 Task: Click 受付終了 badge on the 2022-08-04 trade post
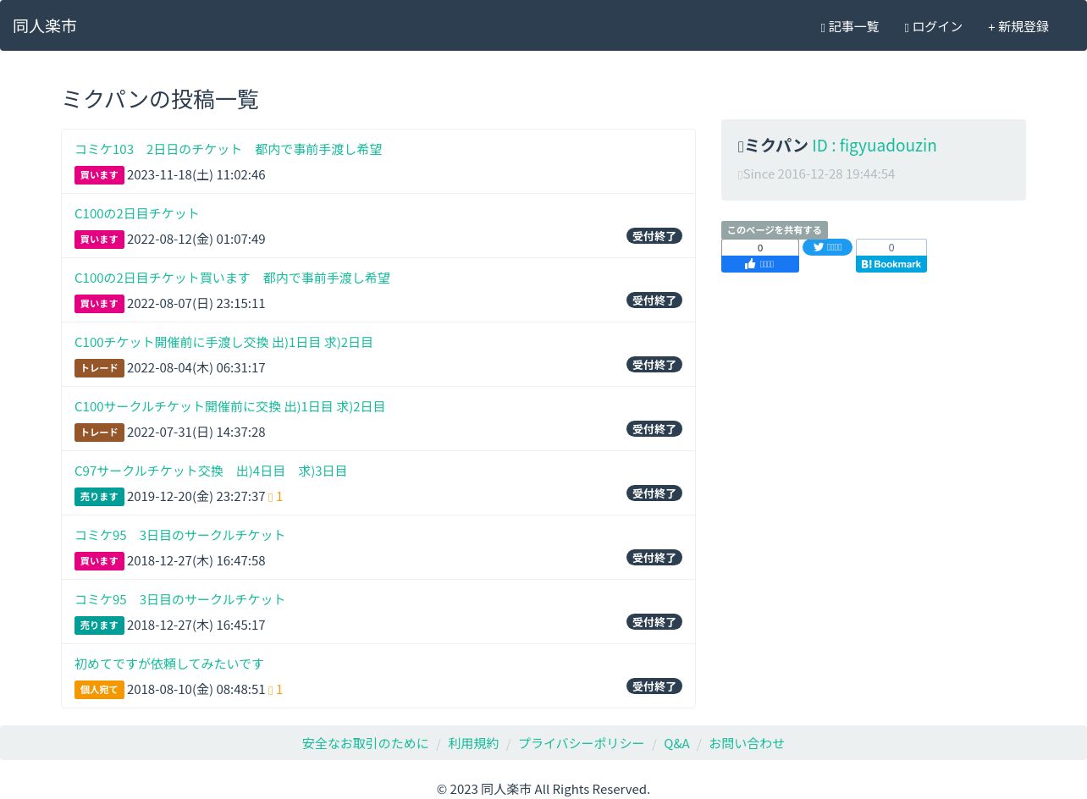[654, 365]
